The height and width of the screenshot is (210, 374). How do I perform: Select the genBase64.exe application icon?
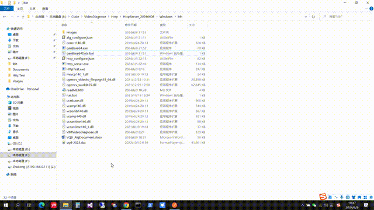click(64, 48)
